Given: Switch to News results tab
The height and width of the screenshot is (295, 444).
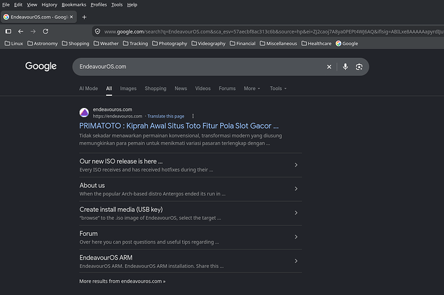Looking at the screenshot, I should tap(181, 89).
